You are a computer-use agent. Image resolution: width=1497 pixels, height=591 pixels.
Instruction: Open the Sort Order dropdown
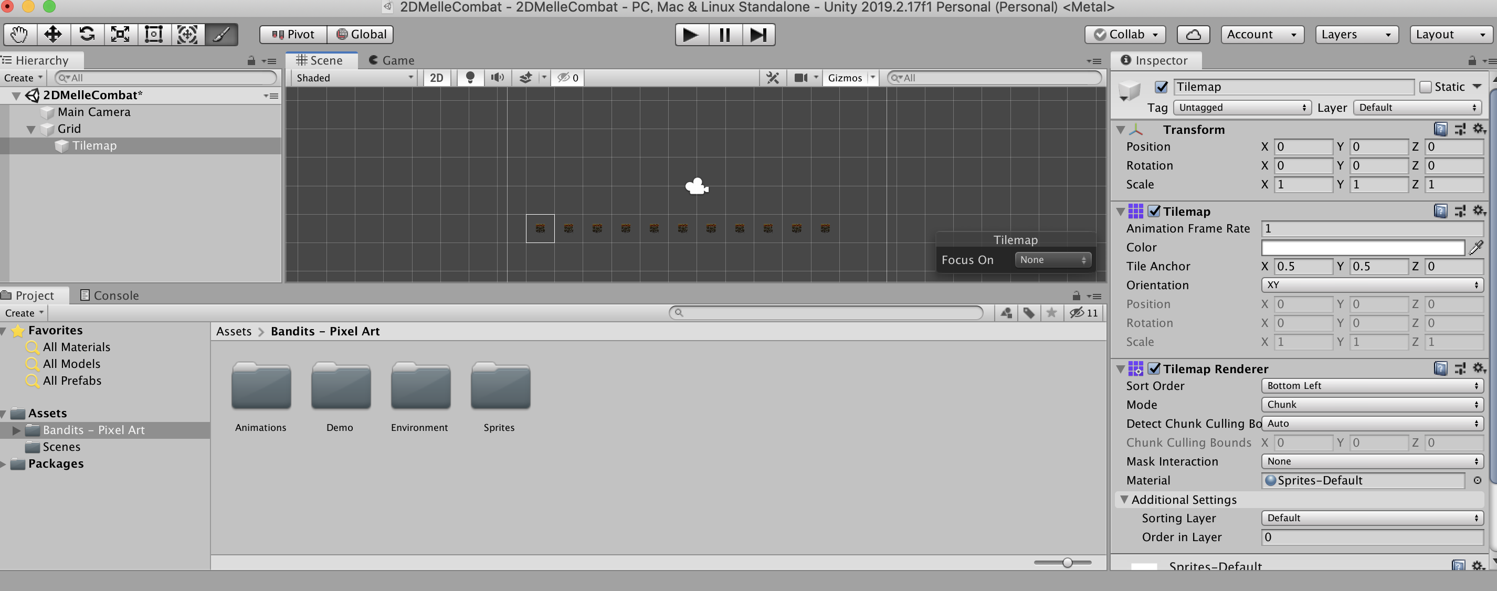coord(1372,385)
